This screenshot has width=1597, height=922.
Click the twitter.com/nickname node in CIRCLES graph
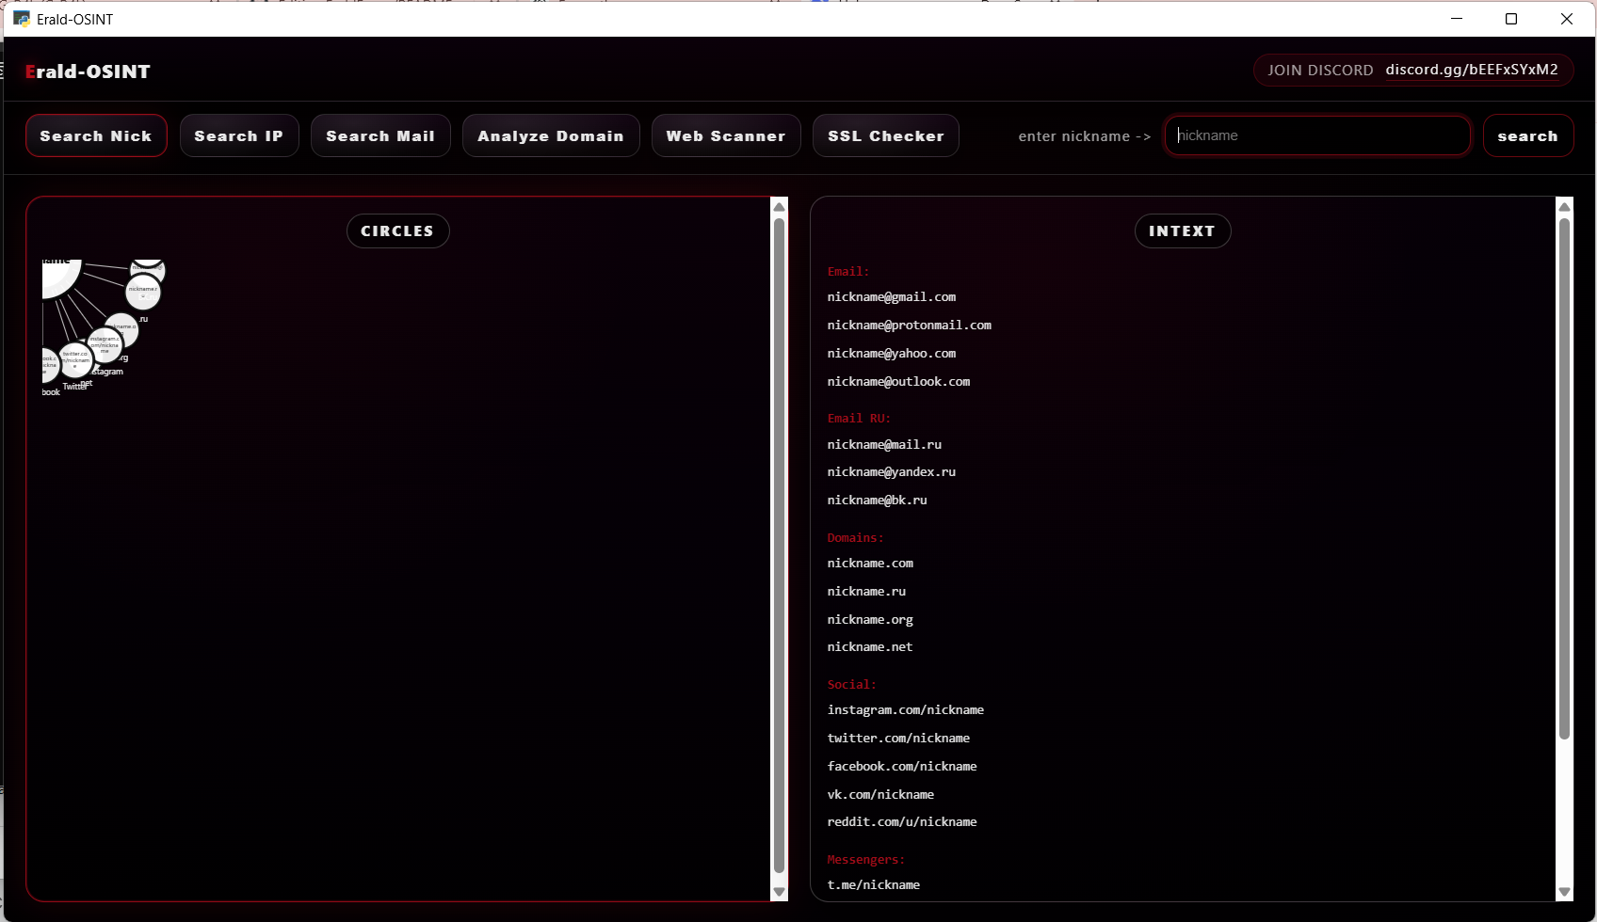pyautogui.click(x=75, y=359)
